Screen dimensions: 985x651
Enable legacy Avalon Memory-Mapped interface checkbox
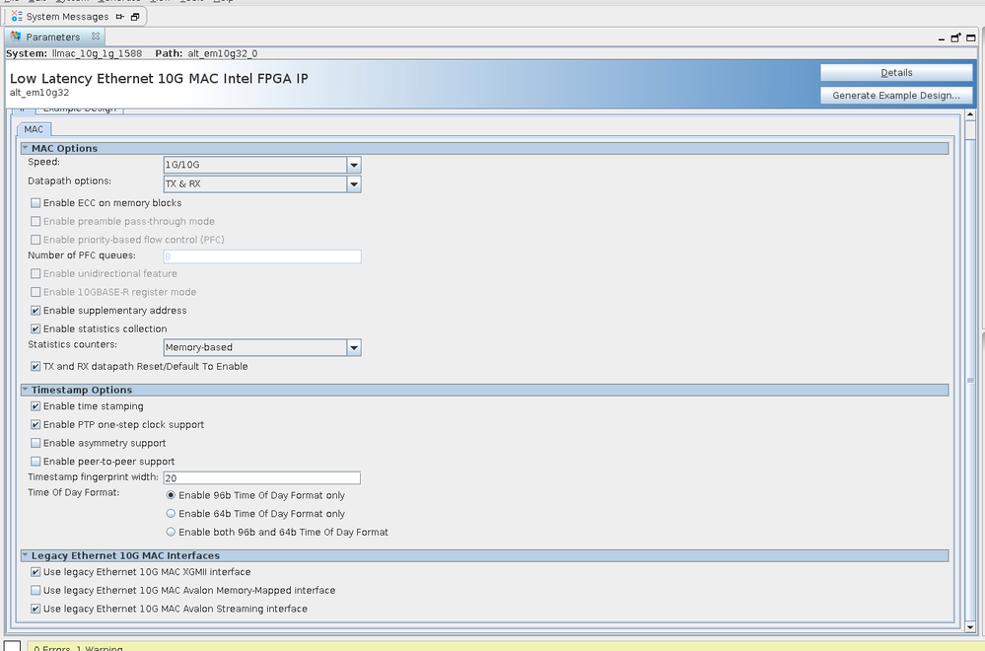(x=35, y=590)
